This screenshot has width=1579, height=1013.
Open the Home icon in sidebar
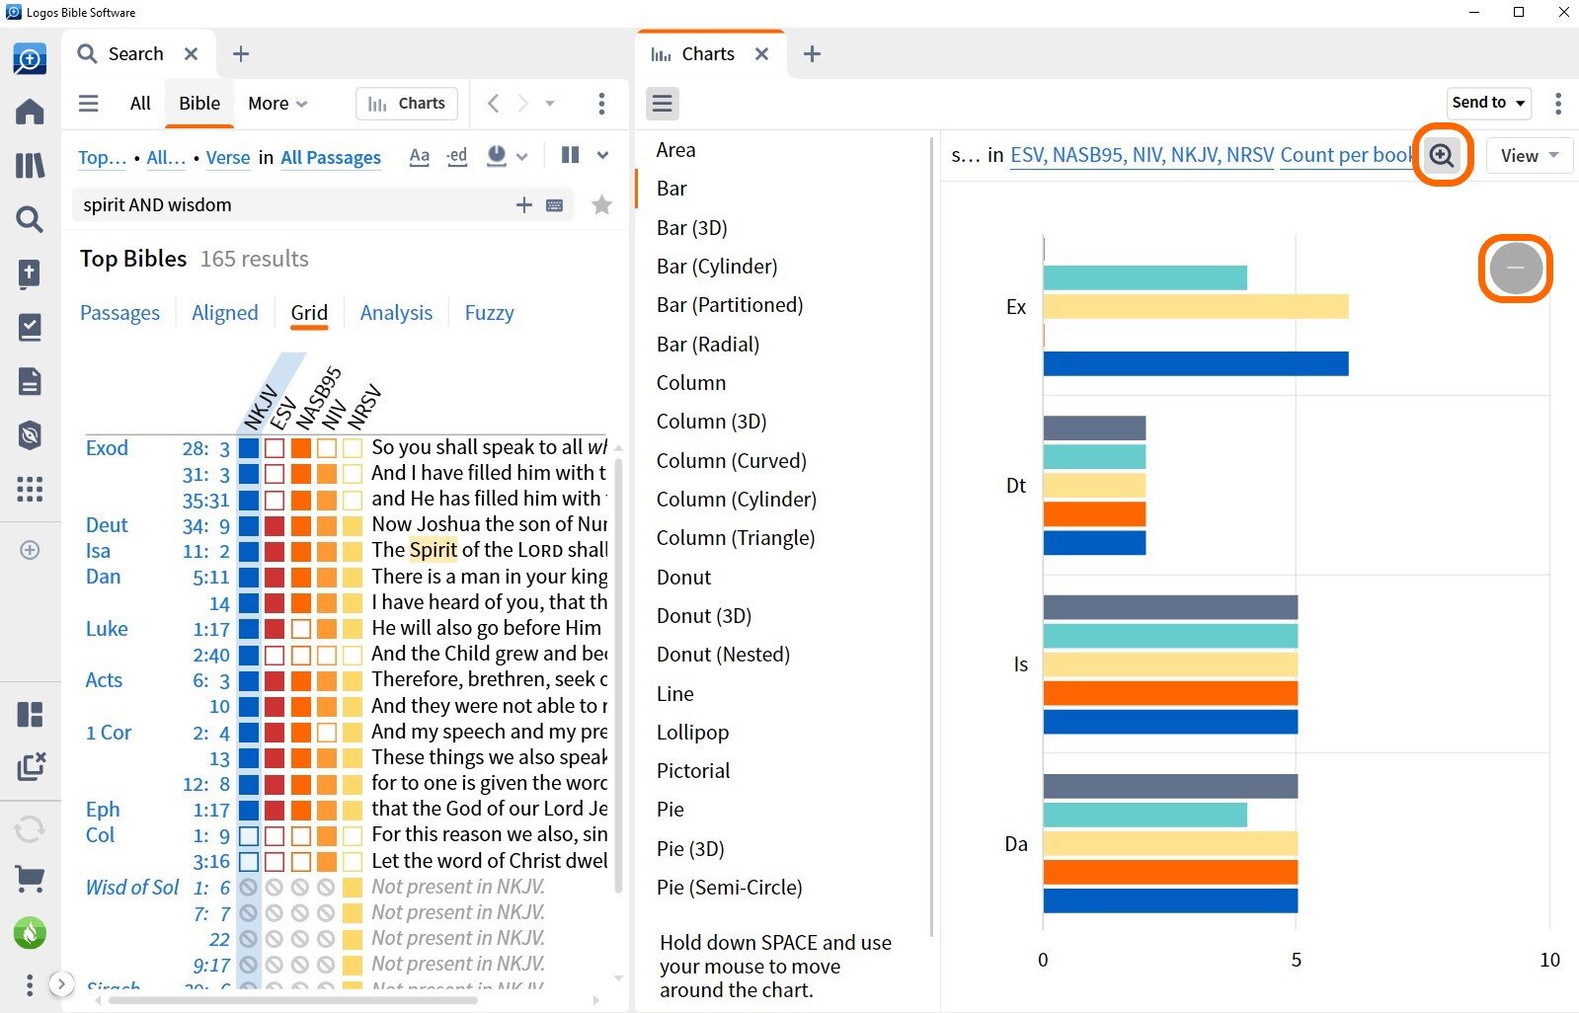(x=30, y=112)
